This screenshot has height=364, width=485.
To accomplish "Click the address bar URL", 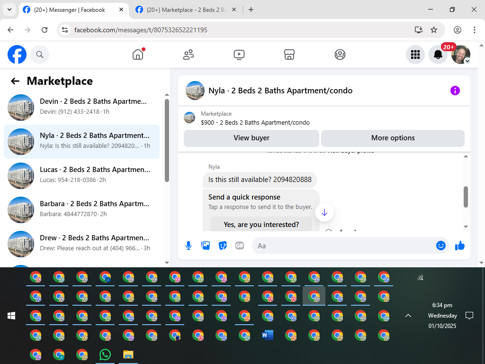I will (141, 30).
